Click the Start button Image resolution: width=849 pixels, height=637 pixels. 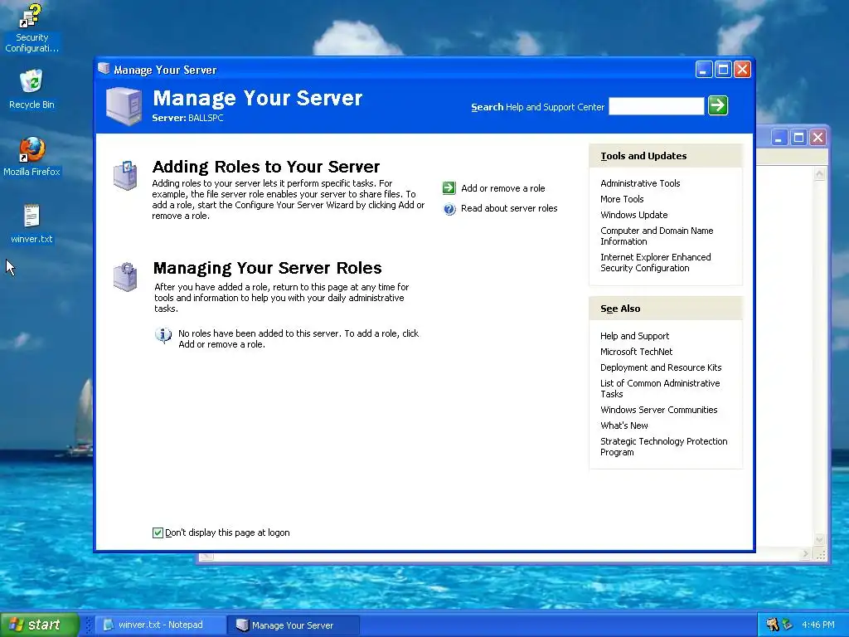click(x=39, y=625)
